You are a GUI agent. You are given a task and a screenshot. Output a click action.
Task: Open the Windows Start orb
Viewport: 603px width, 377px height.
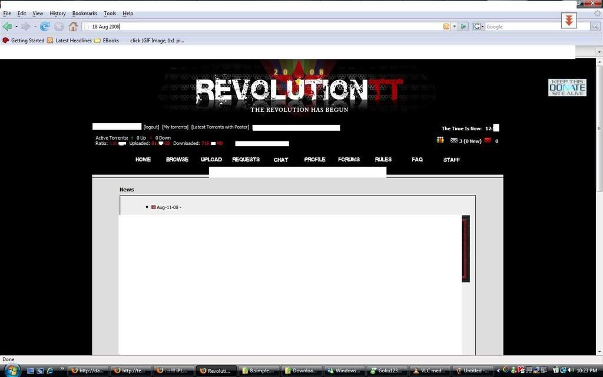12,371
